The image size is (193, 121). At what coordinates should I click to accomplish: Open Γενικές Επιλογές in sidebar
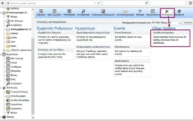[19, 92]
